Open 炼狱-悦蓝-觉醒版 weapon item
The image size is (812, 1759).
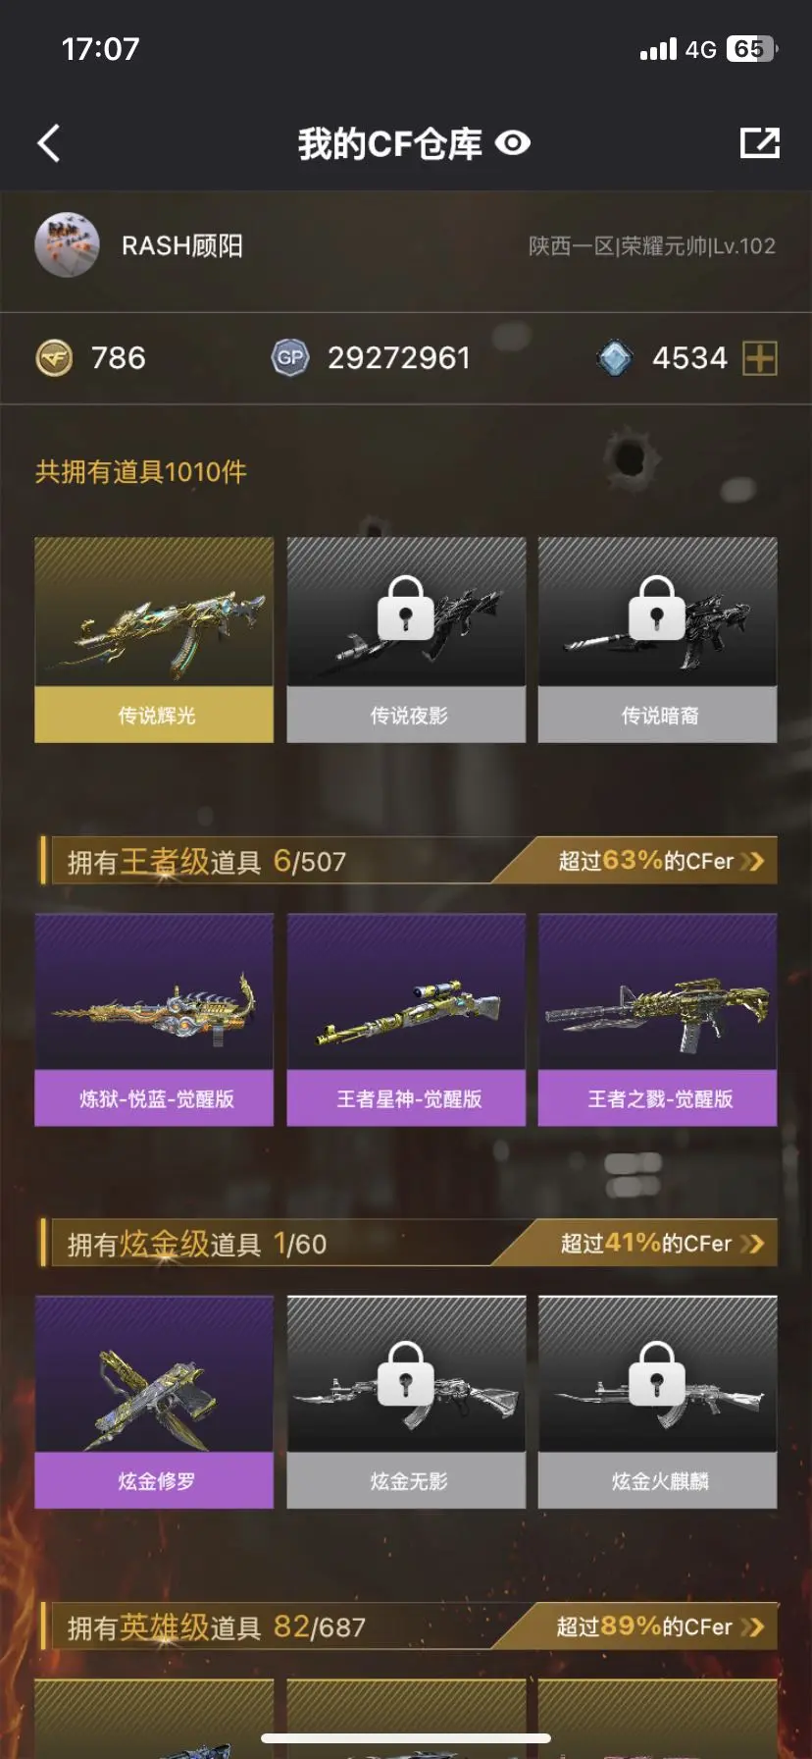tap(154, 1019)
